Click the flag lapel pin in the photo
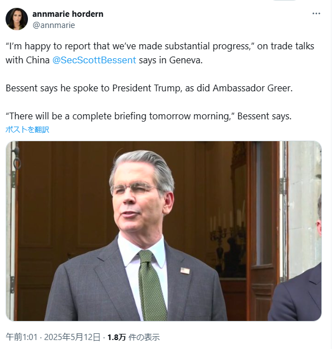 [x=185, y=271]
